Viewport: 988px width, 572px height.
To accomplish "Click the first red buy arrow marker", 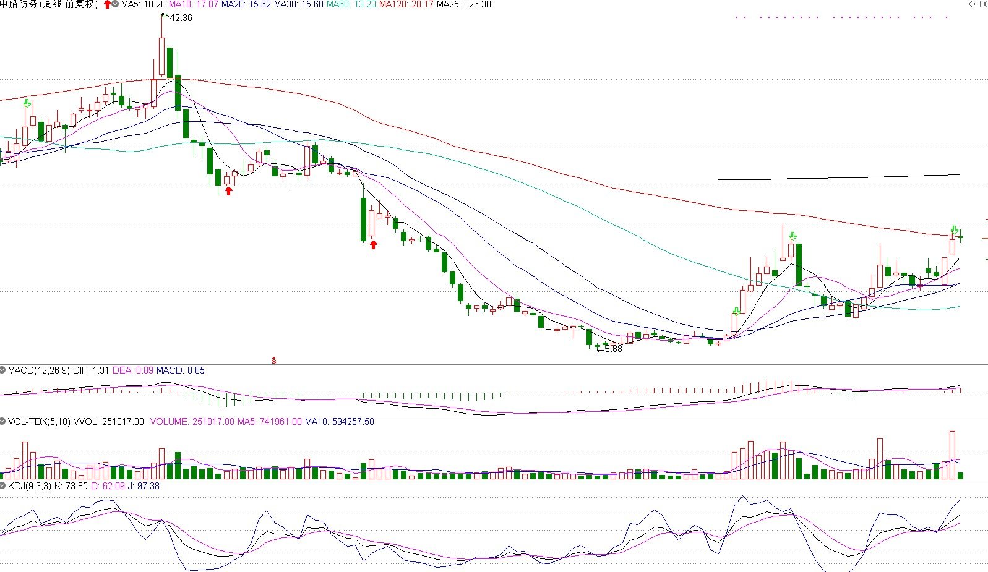I will (x=228, y=191).
